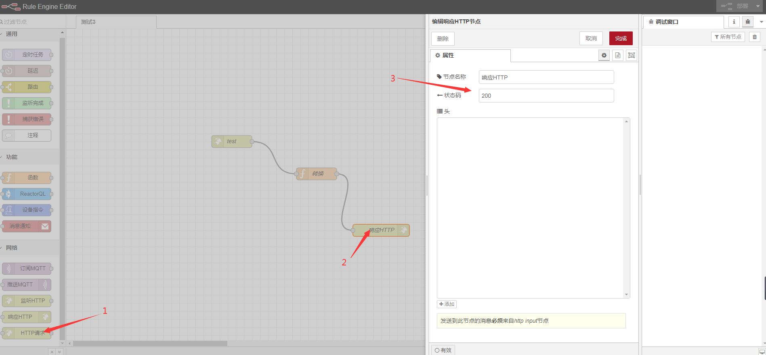Open the 部署 deploy options dropdown arrow
766x355 pixels.
click(x=758, y=6)
